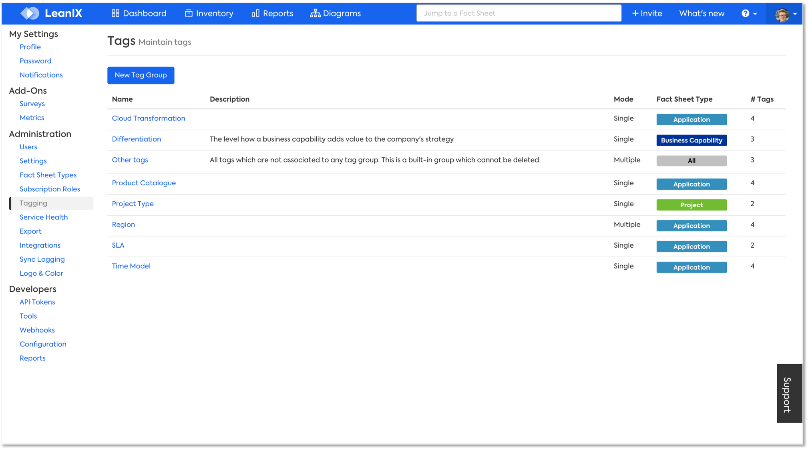
Task: Click the Reports bar chart icon
Action: [x=255, y=13]
